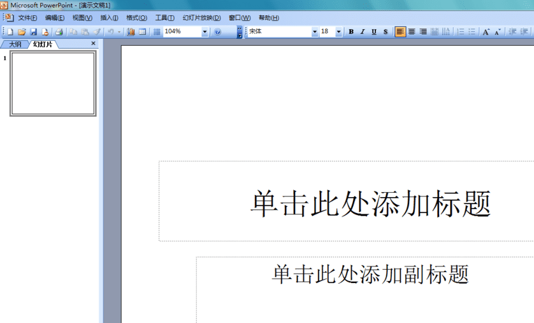The height and width of the screenshot is (323, 534).
Task: Open the 幻灯片放映(D) menu
Action: click(x=201, y=18)
